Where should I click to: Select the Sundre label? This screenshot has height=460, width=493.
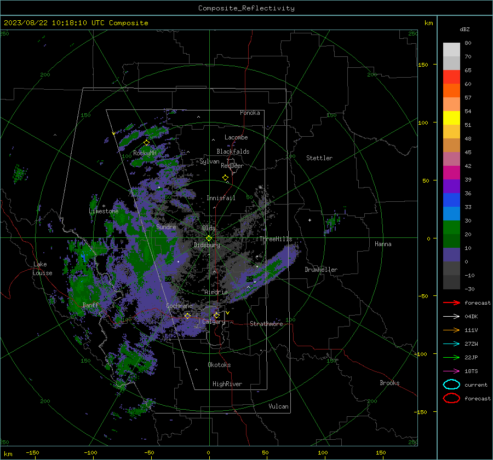coord(166,226)
